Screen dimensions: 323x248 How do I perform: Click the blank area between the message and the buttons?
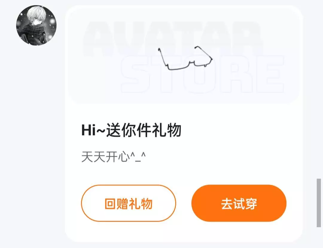184,174
